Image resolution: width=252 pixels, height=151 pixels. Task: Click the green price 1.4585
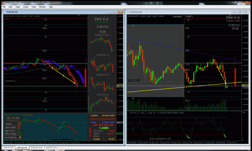click(x=104, y=128)
